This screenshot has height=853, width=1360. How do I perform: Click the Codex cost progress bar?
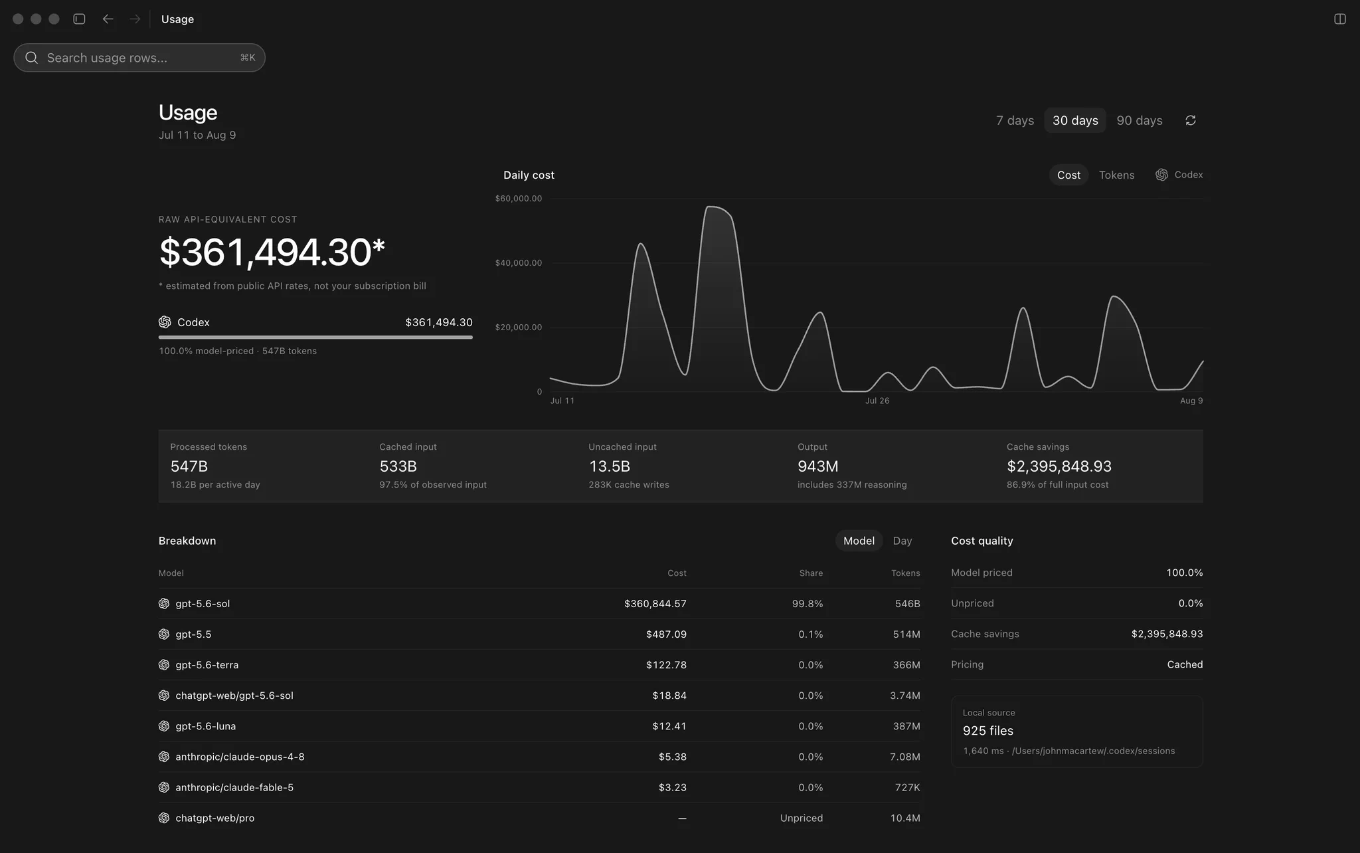tap(315, 337)
